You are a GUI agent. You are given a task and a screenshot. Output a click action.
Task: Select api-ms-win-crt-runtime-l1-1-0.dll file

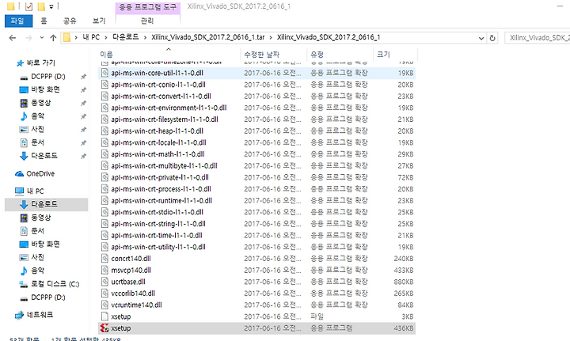[x=256, y=201]
